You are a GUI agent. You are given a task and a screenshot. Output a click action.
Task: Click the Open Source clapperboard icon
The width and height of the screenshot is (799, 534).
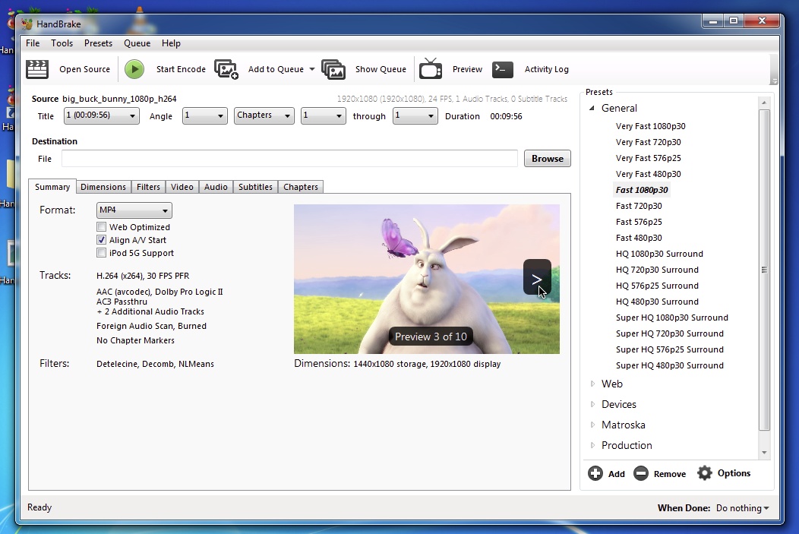pyautogui.click(x=37, y=69)
